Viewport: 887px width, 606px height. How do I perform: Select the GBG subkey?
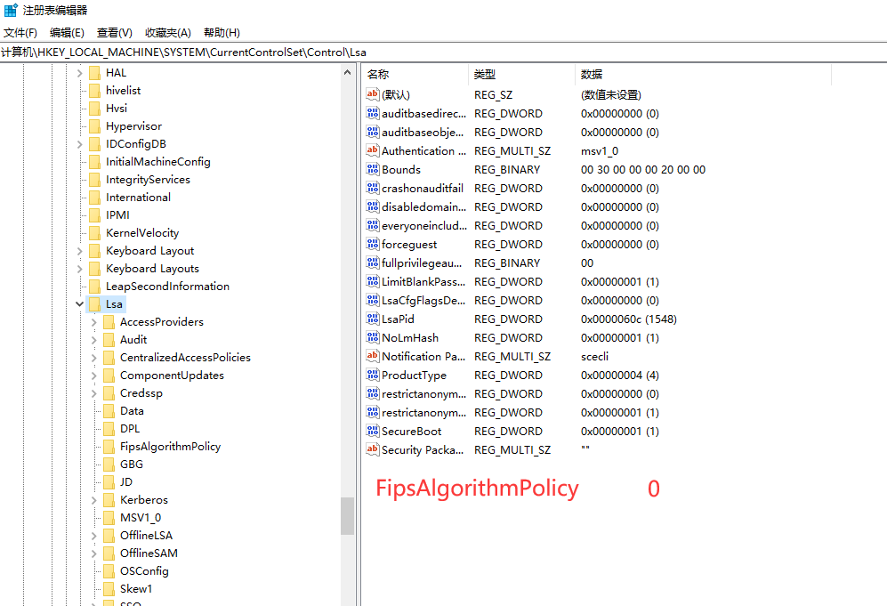coord(132,465)
